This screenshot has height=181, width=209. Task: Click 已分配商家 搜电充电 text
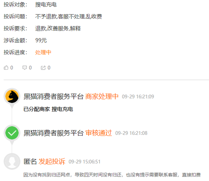[48, 109]
